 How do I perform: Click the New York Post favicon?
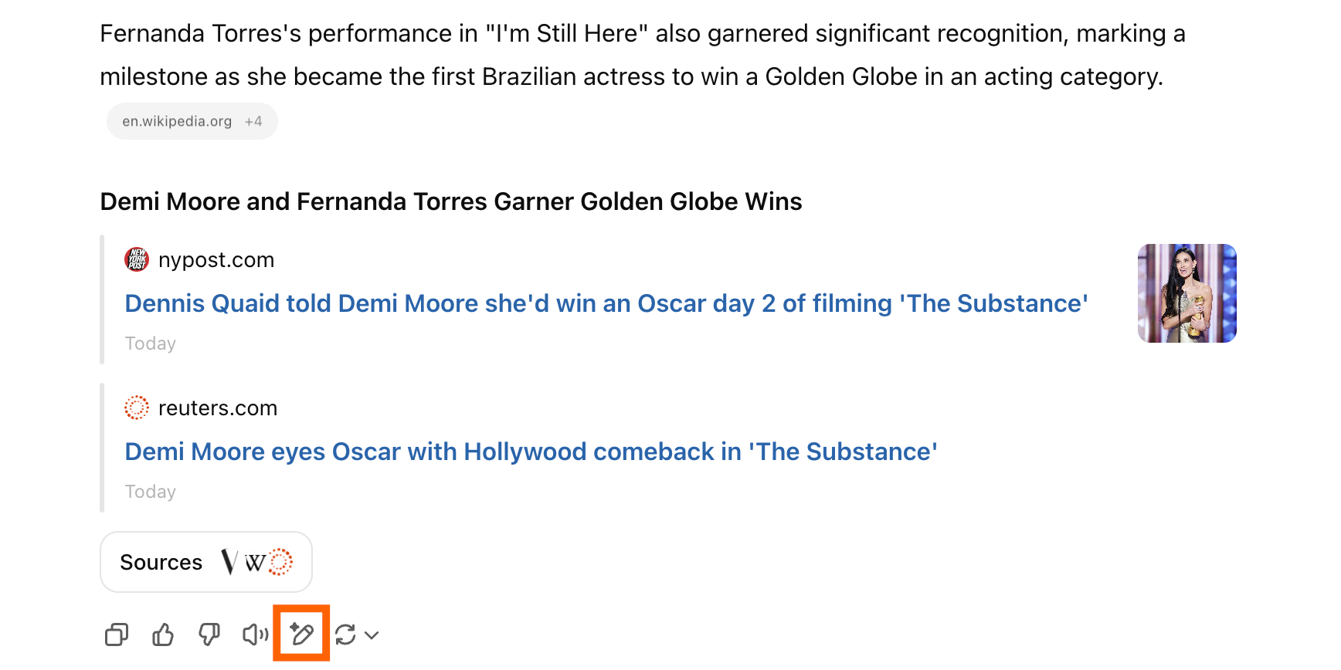pyautogui.click(x=137, y=260)
